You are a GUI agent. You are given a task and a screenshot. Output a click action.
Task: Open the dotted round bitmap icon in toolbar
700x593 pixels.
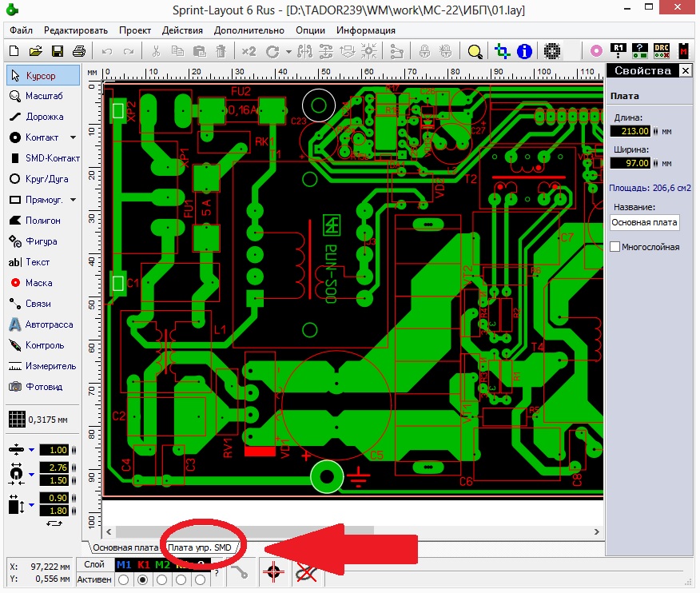tap(552, 51)
